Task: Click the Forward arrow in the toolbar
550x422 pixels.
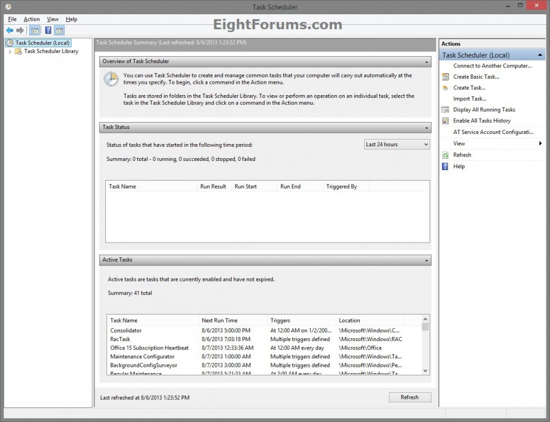Action: (x=20, y=30)
